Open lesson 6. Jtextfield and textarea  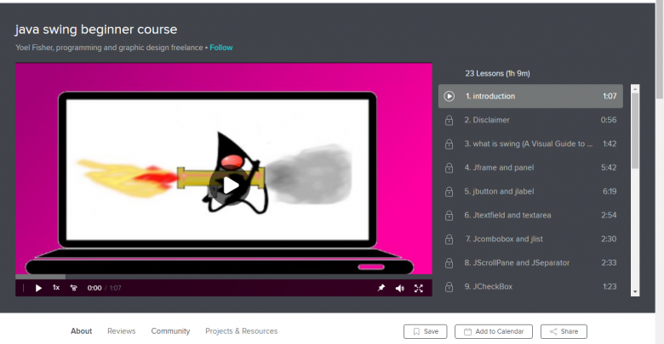(x=530, y=215)
